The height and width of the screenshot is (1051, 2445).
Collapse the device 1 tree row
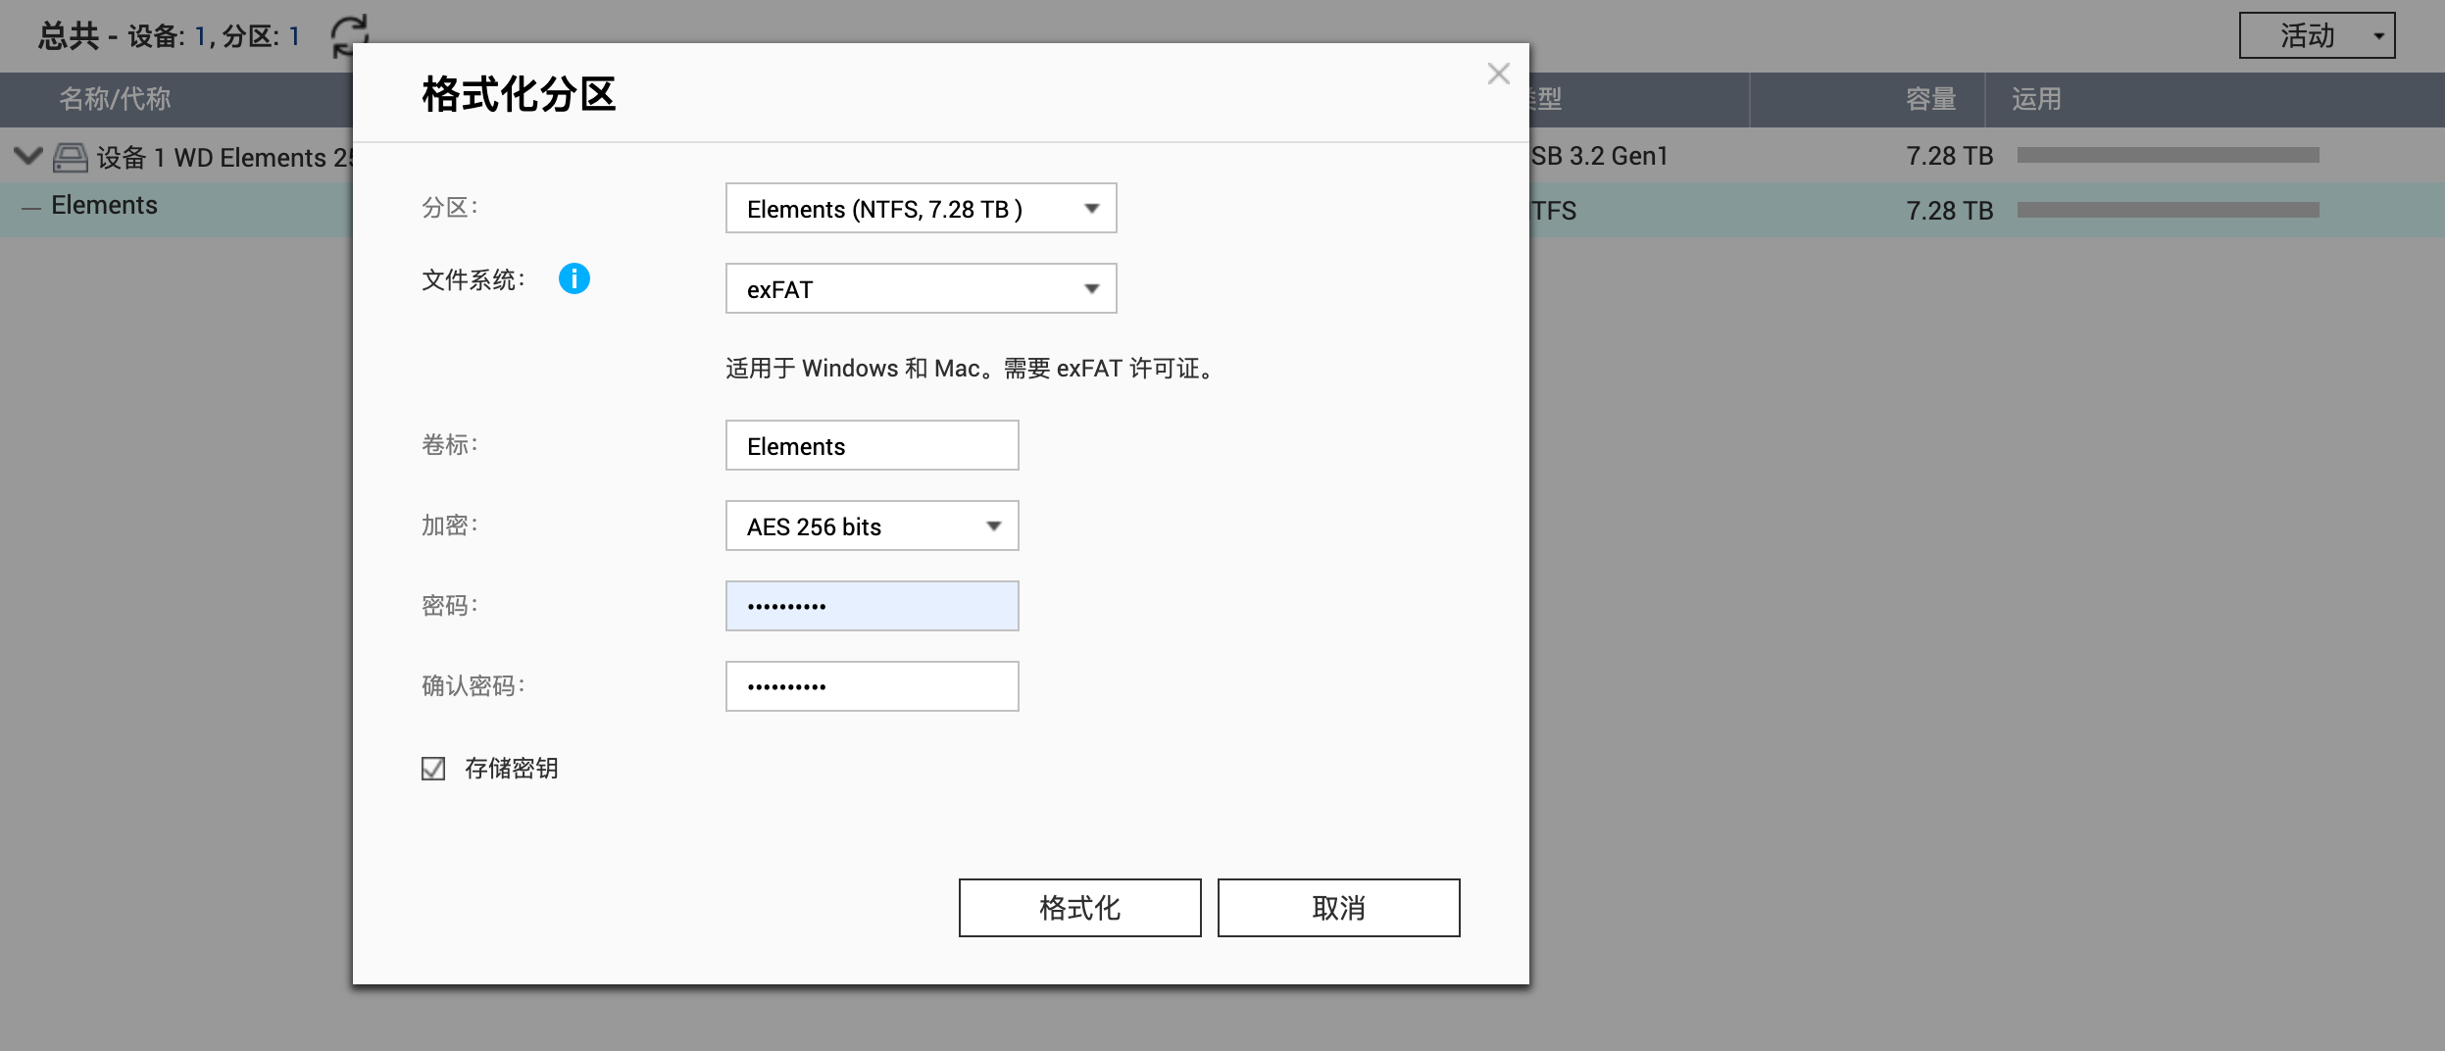coord(28,156)
